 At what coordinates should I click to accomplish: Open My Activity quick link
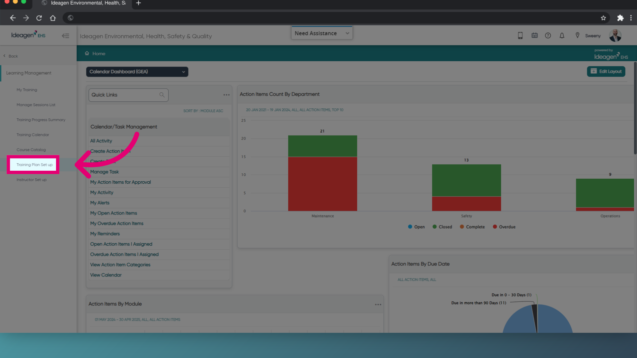click(102, 192)
